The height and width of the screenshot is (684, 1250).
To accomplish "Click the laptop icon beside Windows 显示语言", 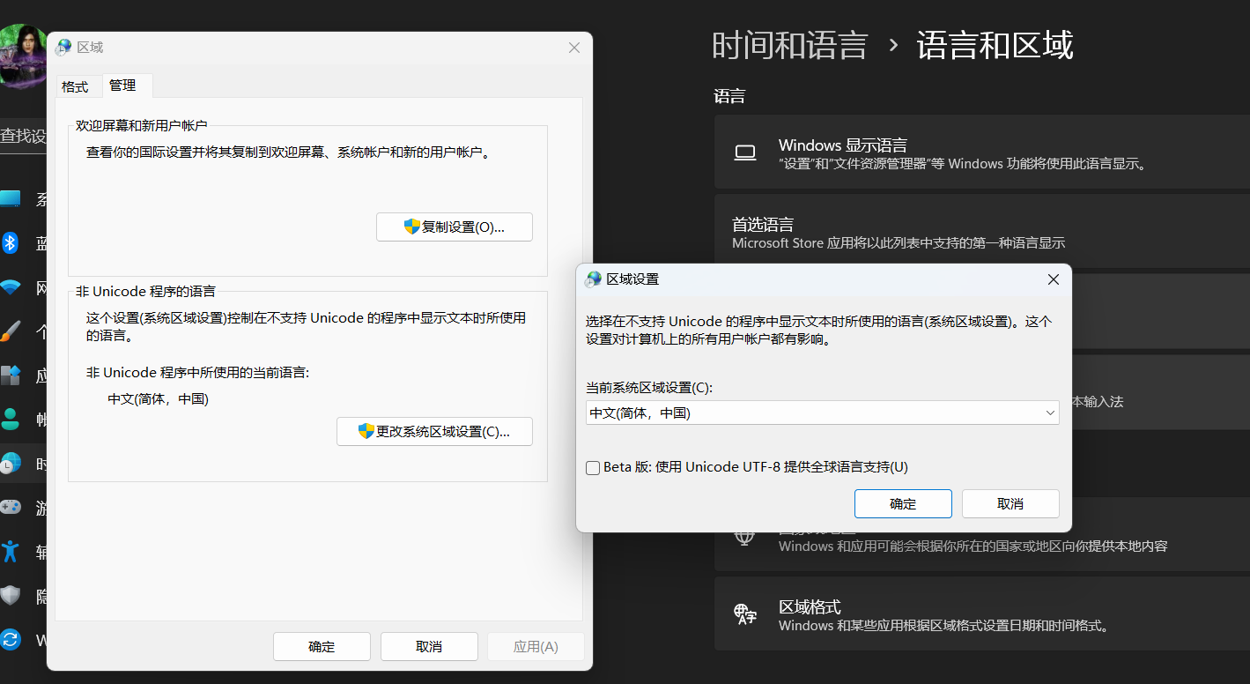I will 745,153.
